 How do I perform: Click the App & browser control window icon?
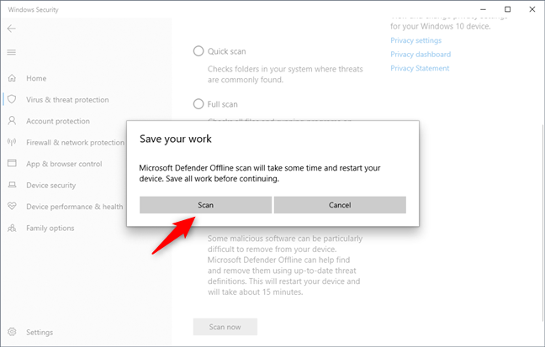12,163
